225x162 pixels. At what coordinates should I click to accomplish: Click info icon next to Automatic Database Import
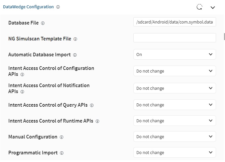75,55
